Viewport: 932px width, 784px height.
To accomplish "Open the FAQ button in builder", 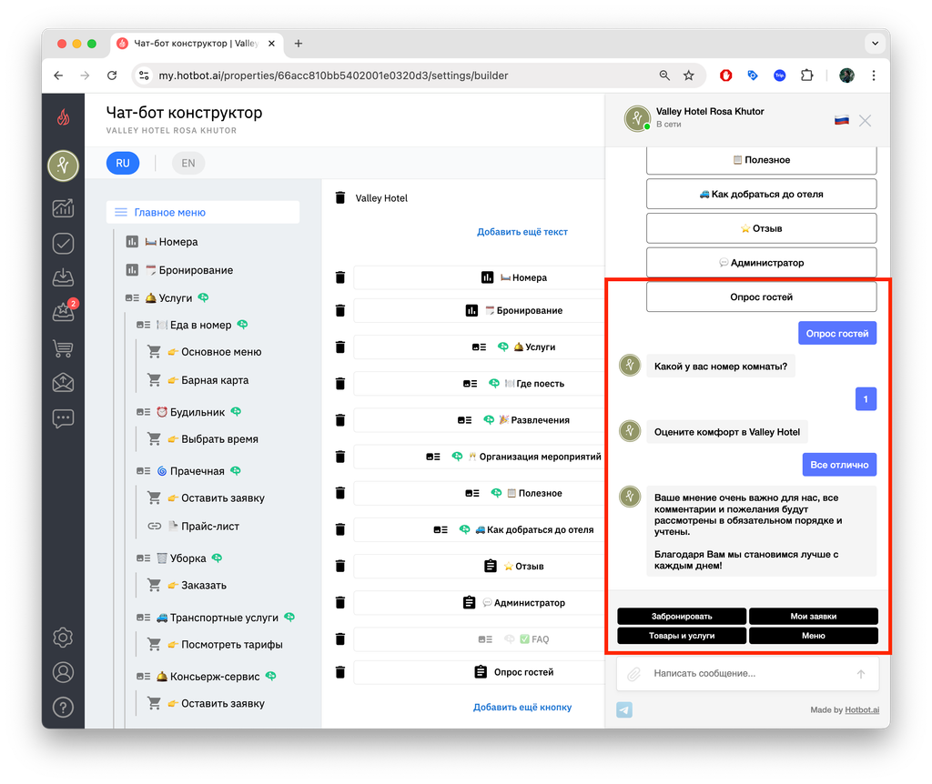I will [x=479, y=639].
